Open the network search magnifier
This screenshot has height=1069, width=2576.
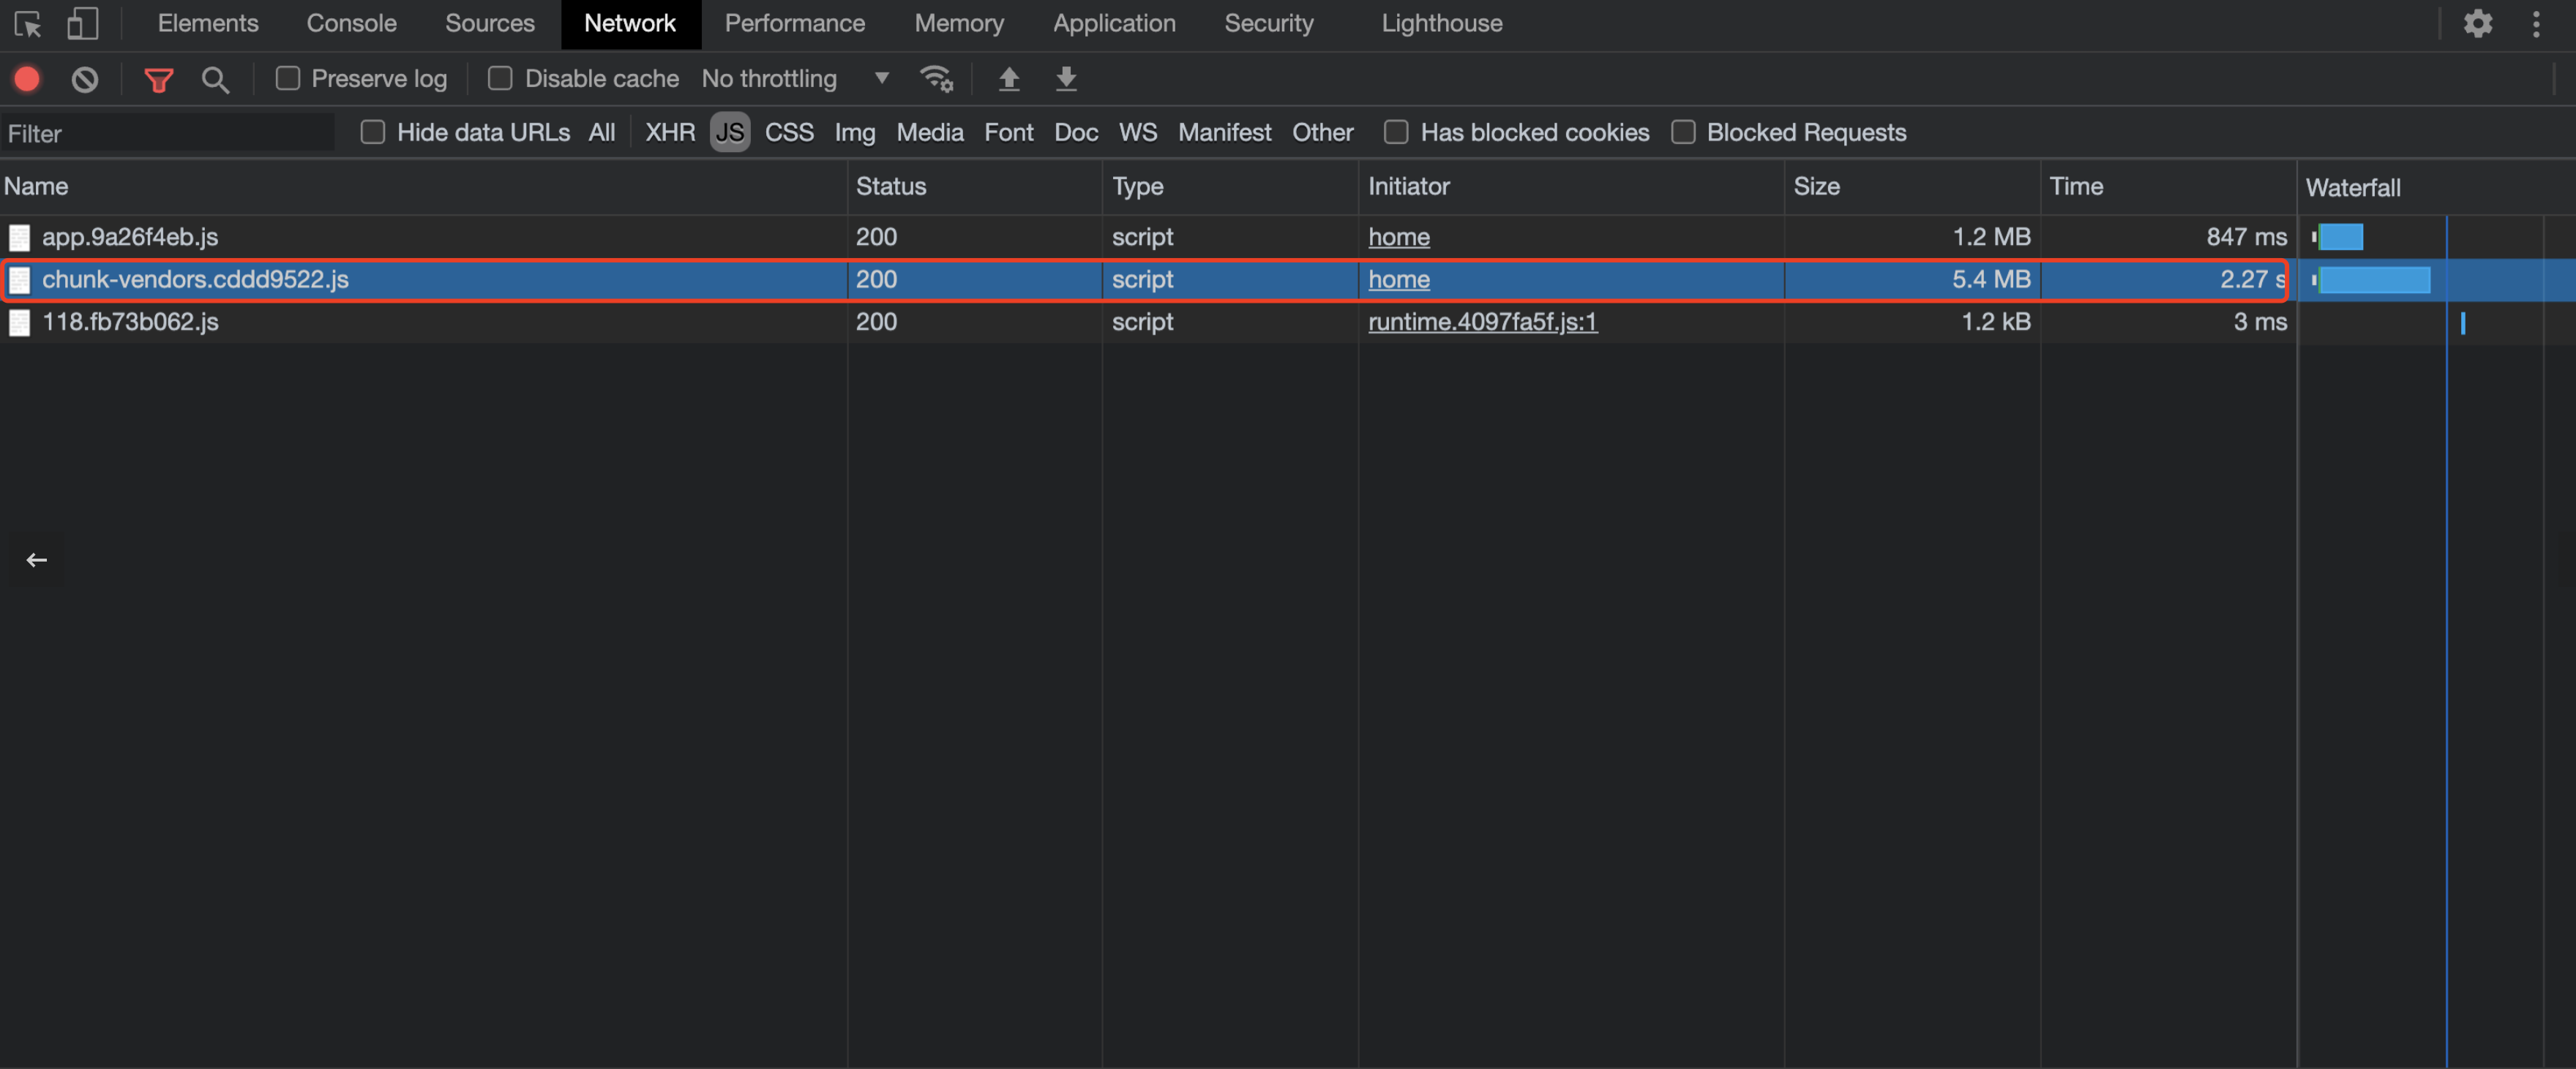pyautogui.click(x=215, y=79)
